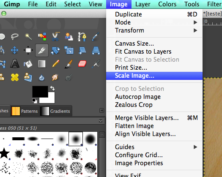
Task: Select the Paths tool
Action: pos(82,36)
